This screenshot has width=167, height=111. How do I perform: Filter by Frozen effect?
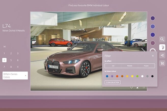pos(146,66)
